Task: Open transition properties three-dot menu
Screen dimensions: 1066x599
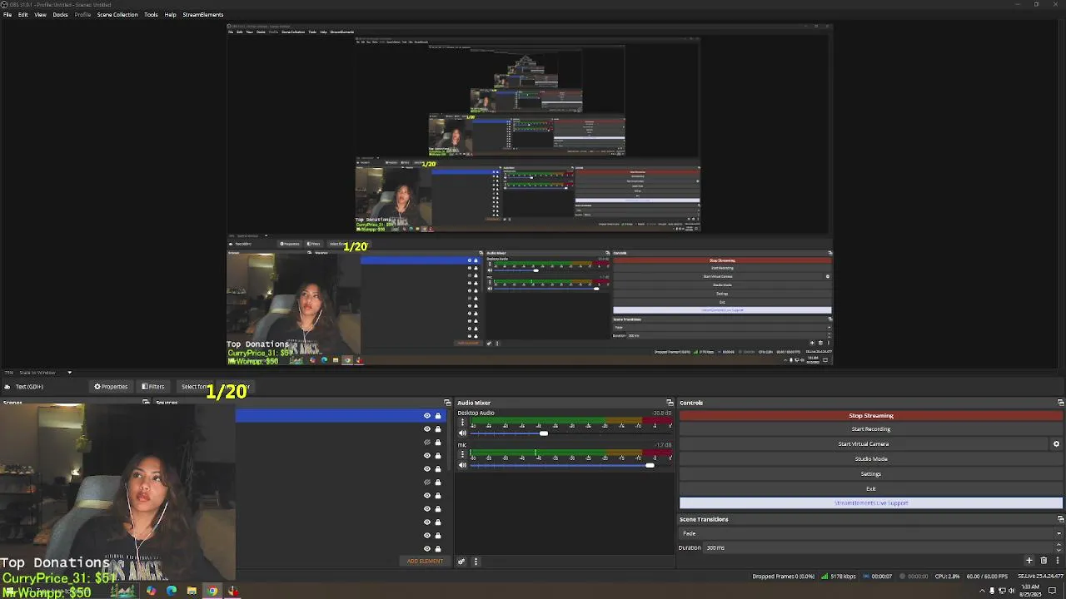Action: tap(1058, 561)
